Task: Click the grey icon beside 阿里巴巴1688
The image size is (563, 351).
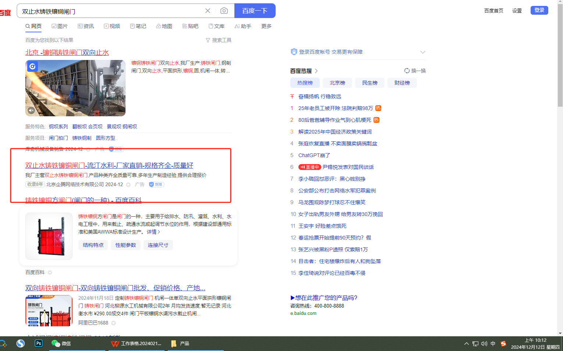Action: [x=113, y=323]
